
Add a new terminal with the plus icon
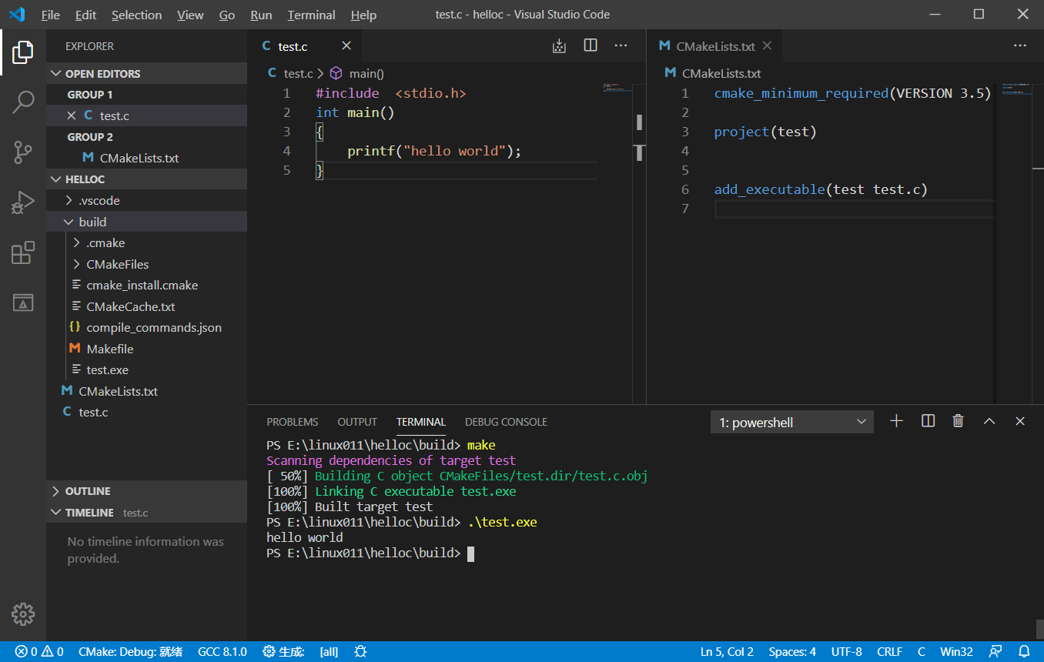[896, 420]
